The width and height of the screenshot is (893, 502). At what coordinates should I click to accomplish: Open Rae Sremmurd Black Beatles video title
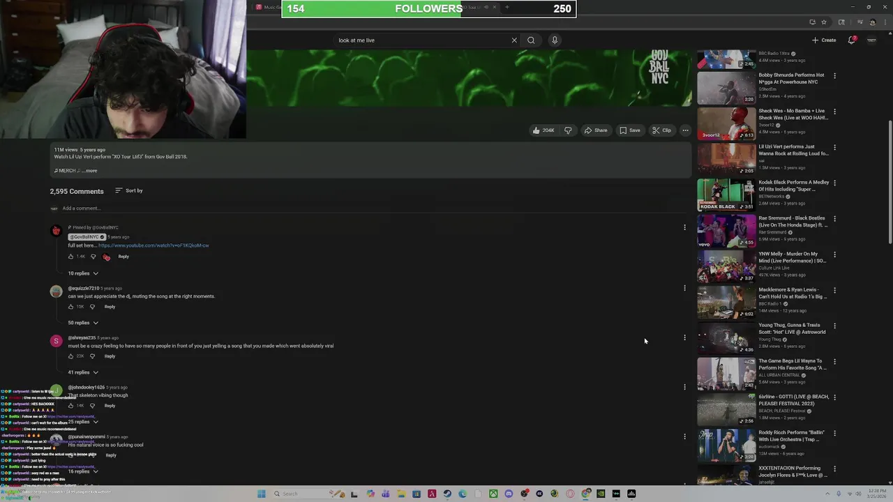793,222
